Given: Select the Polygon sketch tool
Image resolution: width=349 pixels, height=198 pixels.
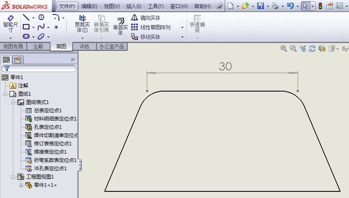Looking at the screenshot, I should click(41, 17).
